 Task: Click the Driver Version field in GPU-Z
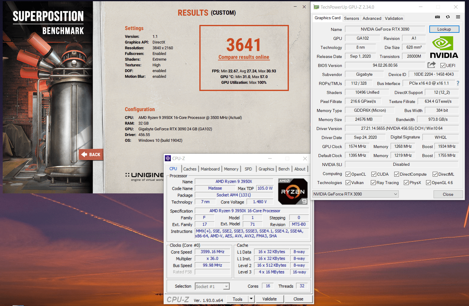coord(402,128)
